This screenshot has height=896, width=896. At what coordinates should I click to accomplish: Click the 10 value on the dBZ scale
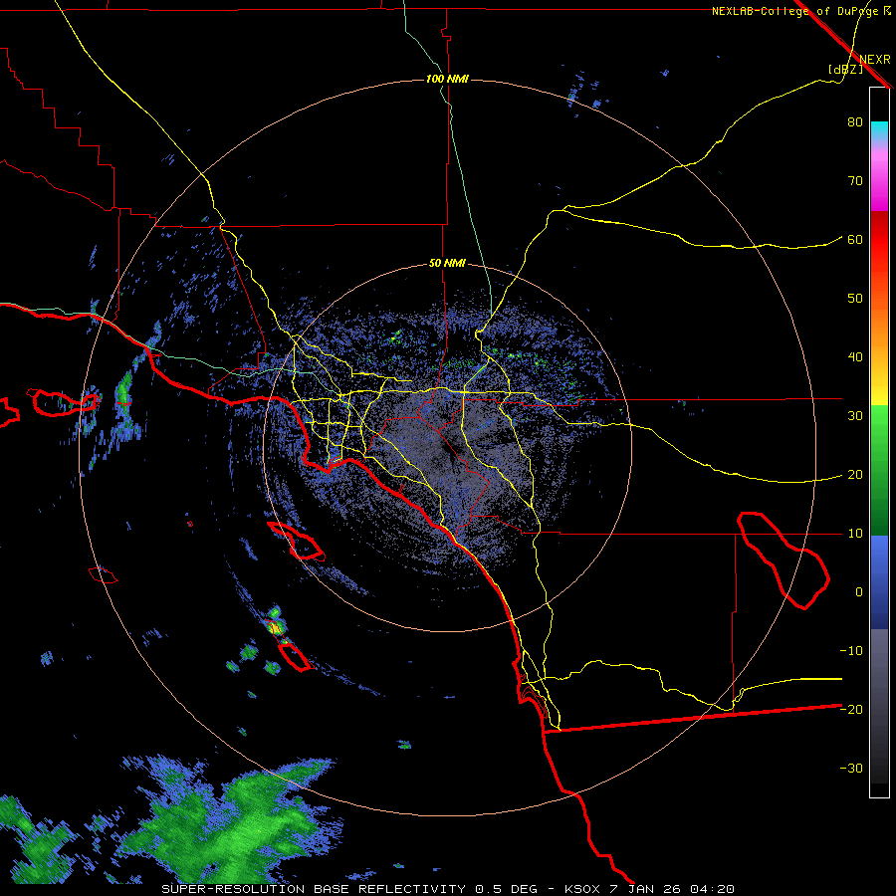point(855,534)
